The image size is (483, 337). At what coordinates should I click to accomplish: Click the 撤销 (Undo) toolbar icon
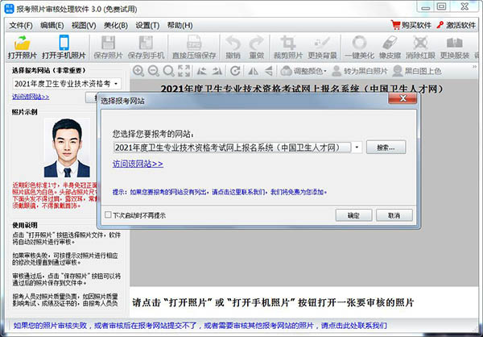coord(233,47)
